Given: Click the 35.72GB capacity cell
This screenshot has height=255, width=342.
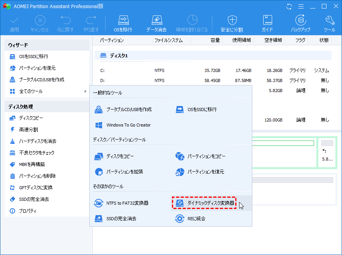Looking at the screenshot, I should coord(212,70).
